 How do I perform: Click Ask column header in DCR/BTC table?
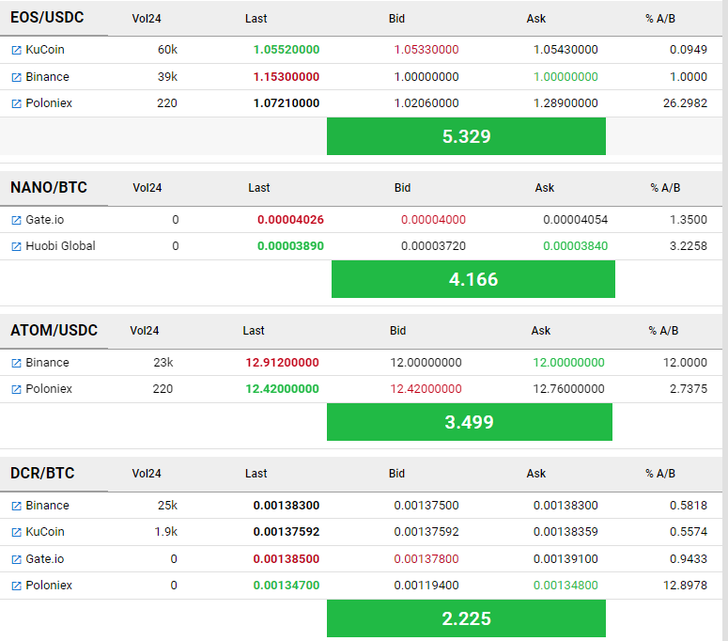pyautogui.click(x=536, y=474)
